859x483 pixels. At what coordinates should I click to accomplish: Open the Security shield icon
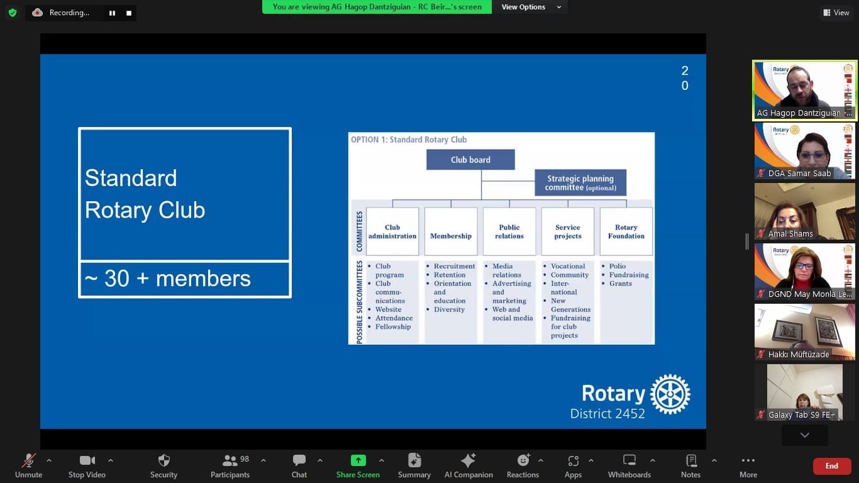[163, 465]
